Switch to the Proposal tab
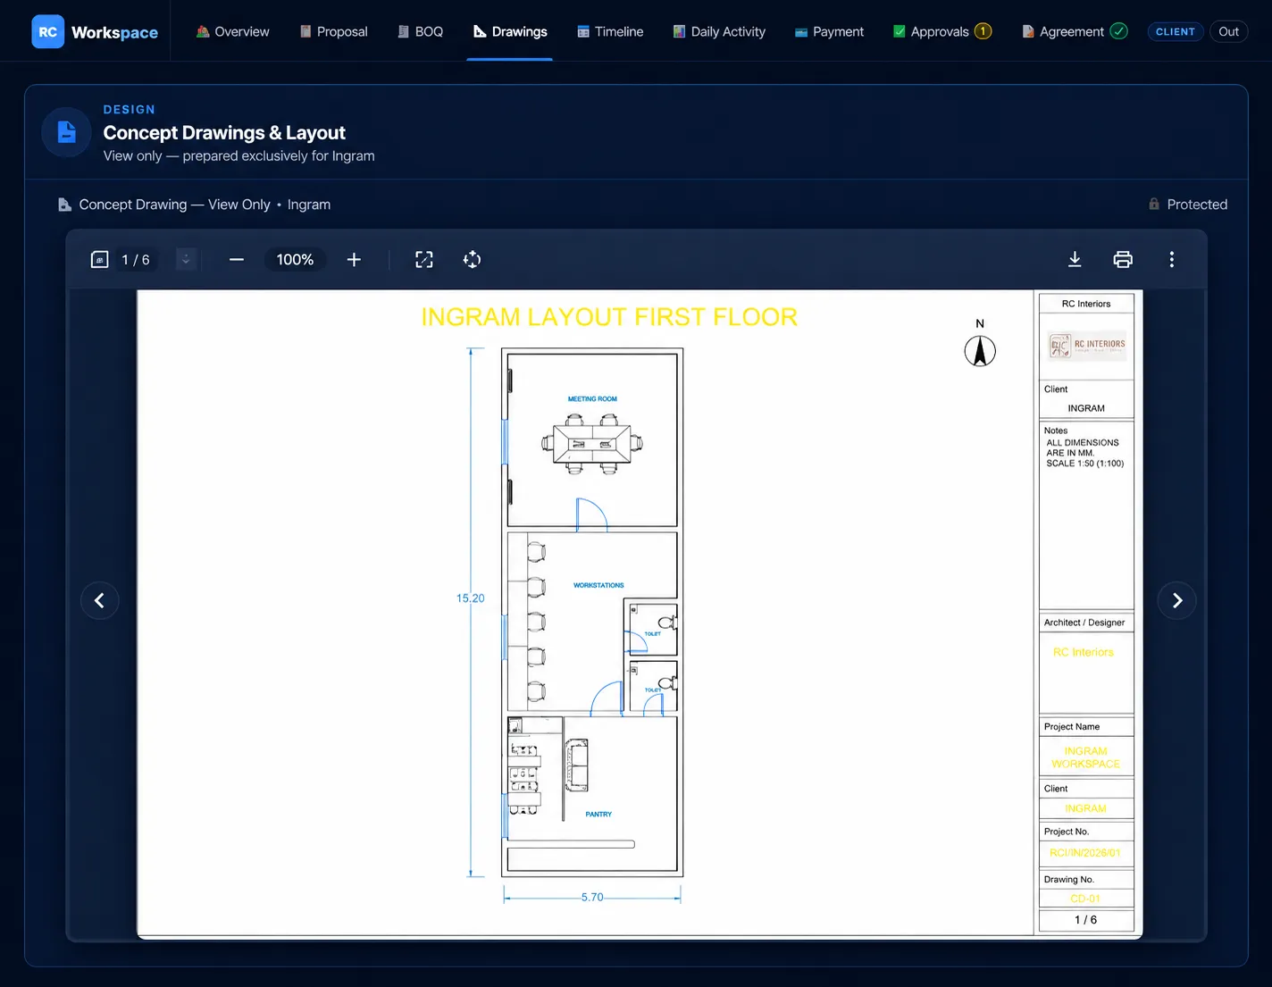 333,31
